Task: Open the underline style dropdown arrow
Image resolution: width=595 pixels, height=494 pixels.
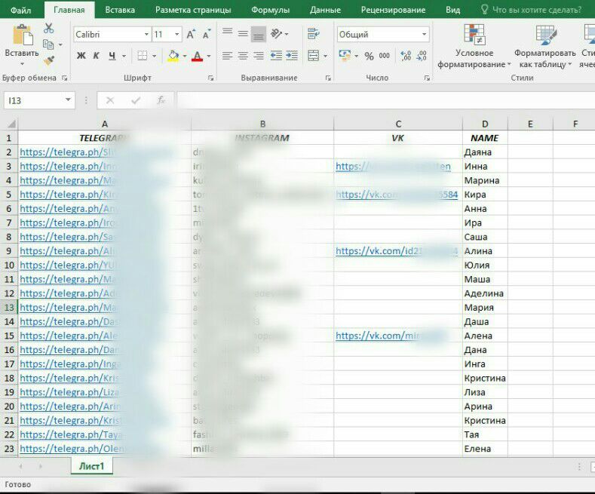Action: click(x=124, y=56)
